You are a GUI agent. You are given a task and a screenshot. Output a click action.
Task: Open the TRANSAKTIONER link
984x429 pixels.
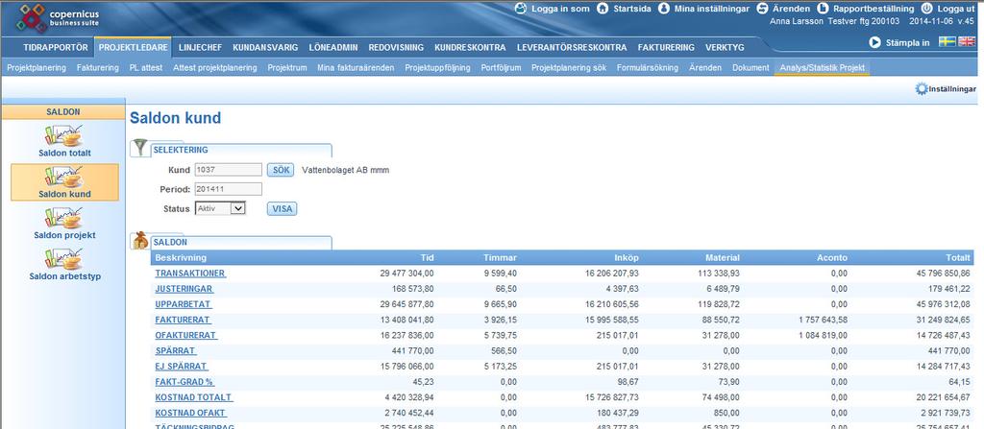pyautogui.click(x=190, y=274)
